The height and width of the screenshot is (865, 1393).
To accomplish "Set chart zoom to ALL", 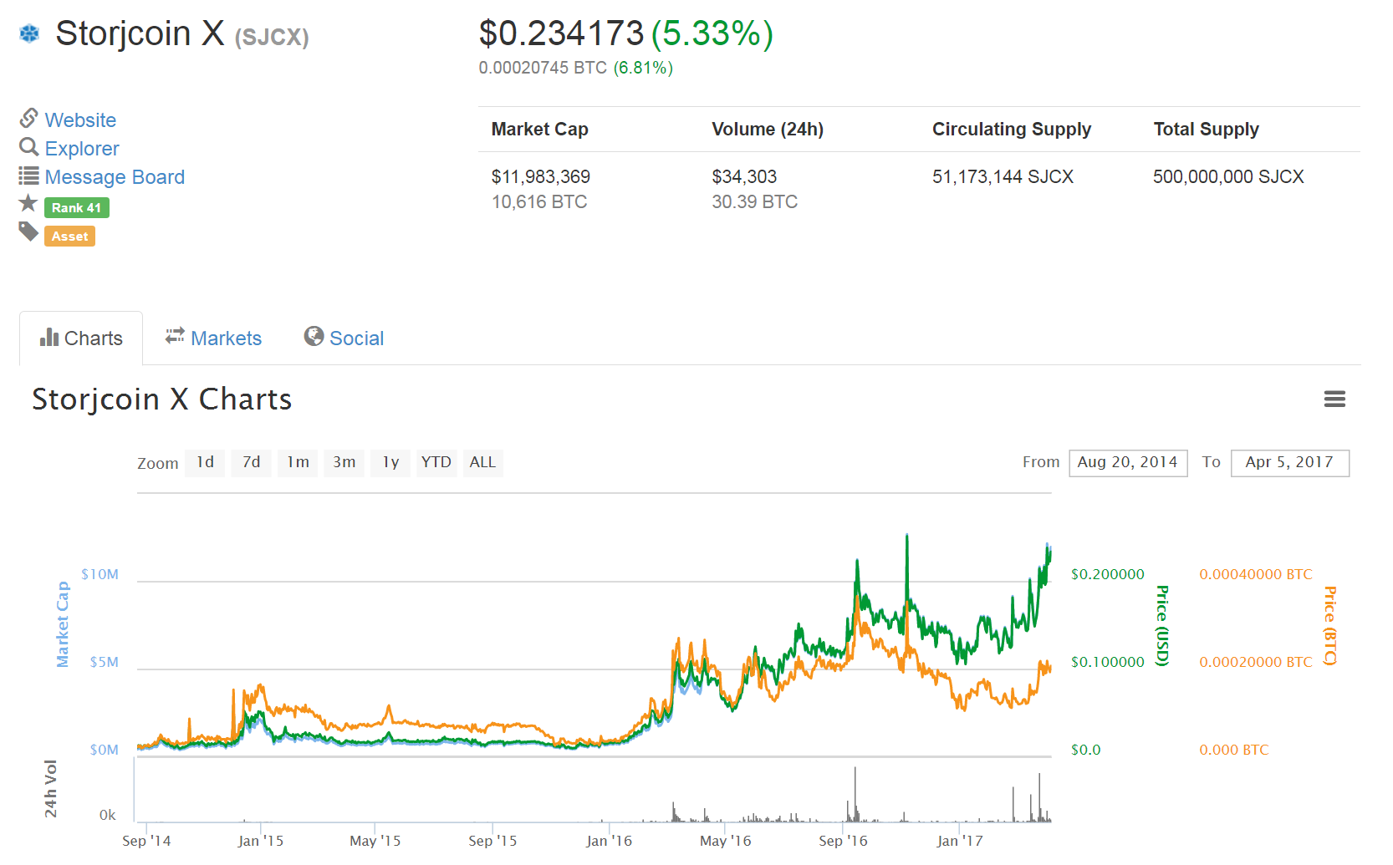I will click(482, 462).
